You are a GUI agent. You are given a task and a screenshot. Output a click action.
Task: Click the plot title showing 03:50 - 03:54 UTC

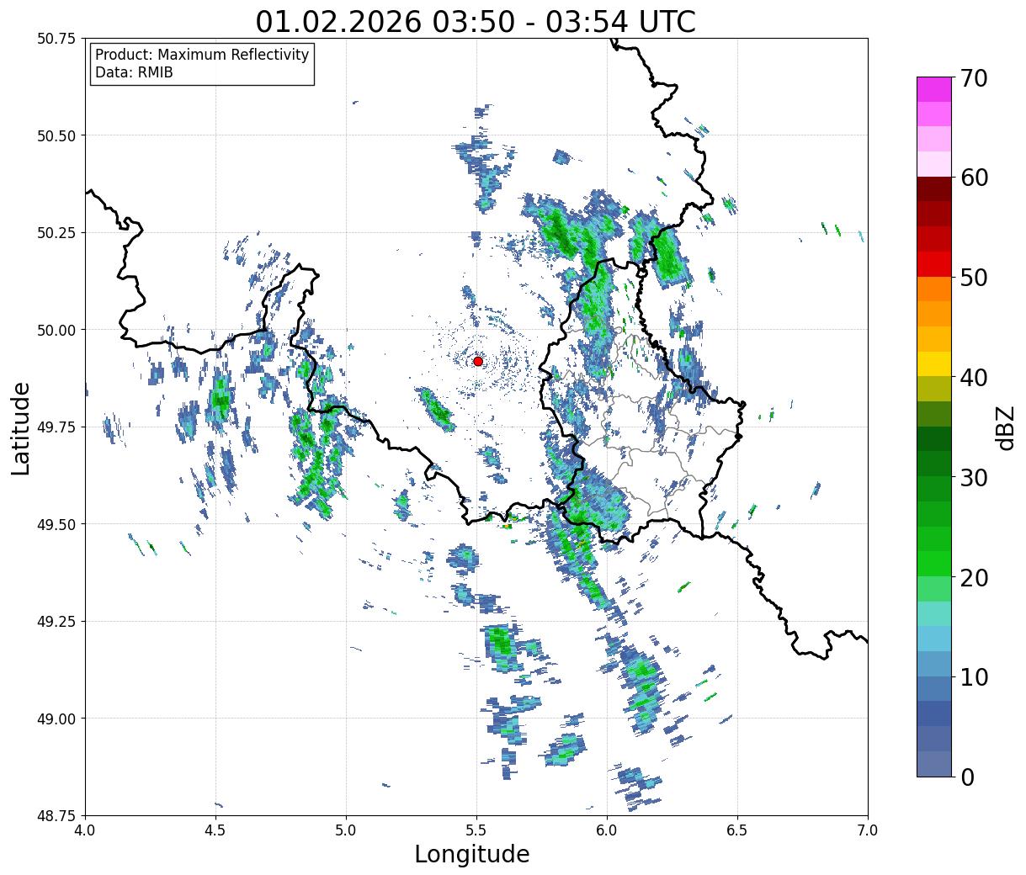(476, 21)
